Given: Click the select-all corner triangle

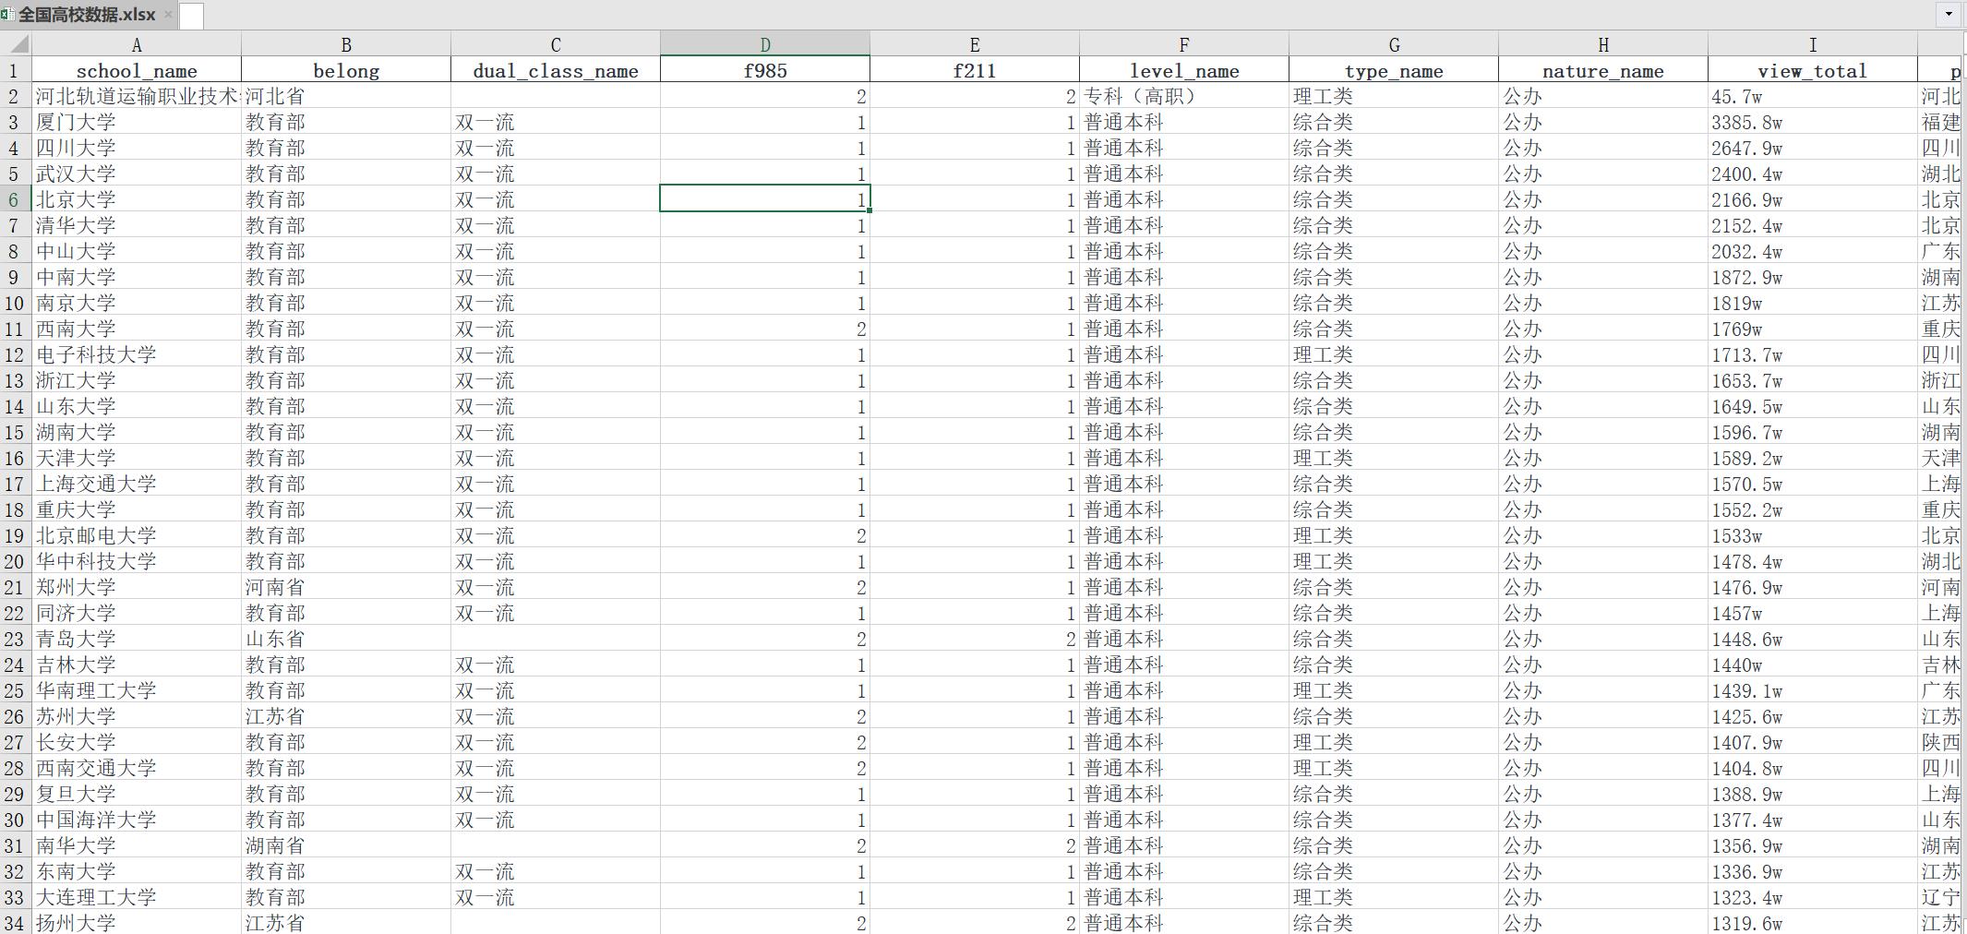Looking at the screenshot, I should click(16, 44).
